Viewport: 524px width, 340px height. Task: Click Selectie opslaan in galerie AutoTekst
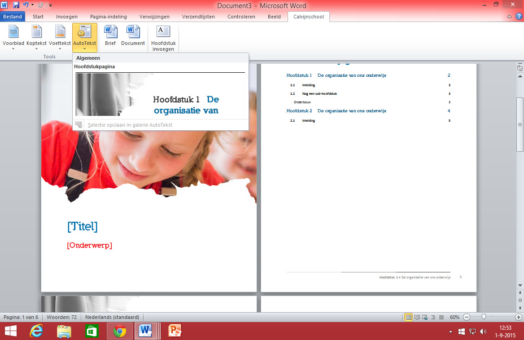(130, 125)
